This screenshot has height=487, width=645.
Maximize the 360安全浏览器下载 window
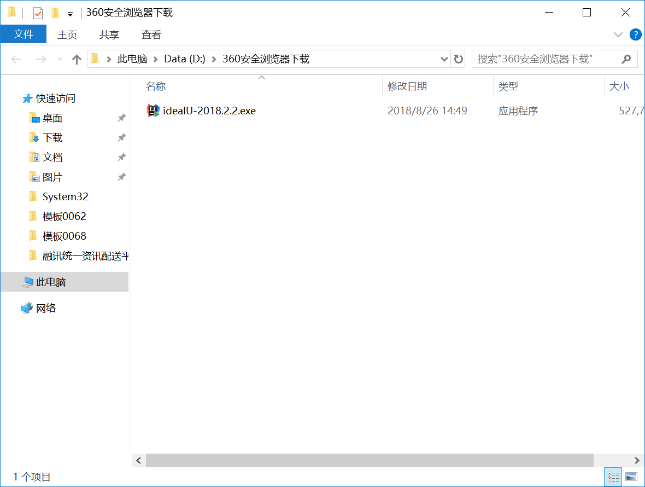coord(587,13)
